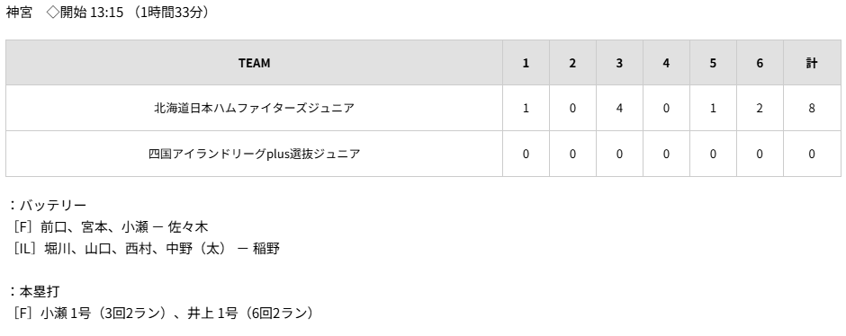Select inning 3 column header
The image size is (846, 336).
tap(619, 63)
